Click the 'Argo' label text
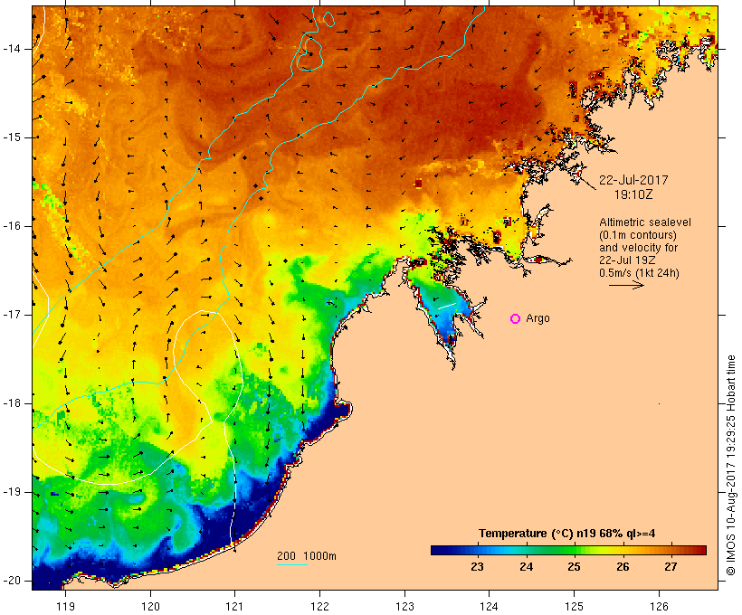This screenshot has width=742, height=615. [x=538, y=319]
